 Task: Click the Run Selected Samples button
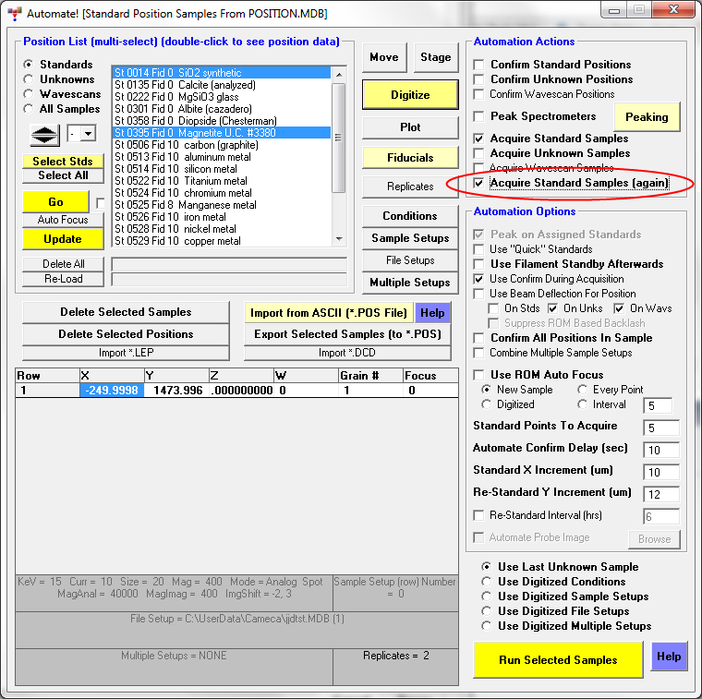558,659
